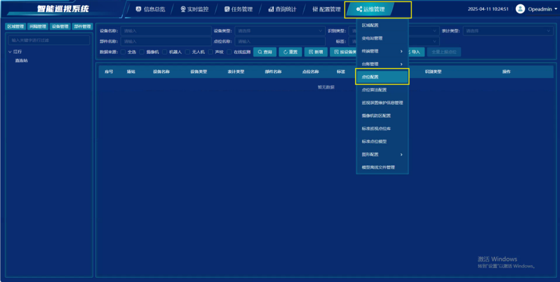Click the 部件名称 input field
Screen dimensions: 560x282
[165, 42]
